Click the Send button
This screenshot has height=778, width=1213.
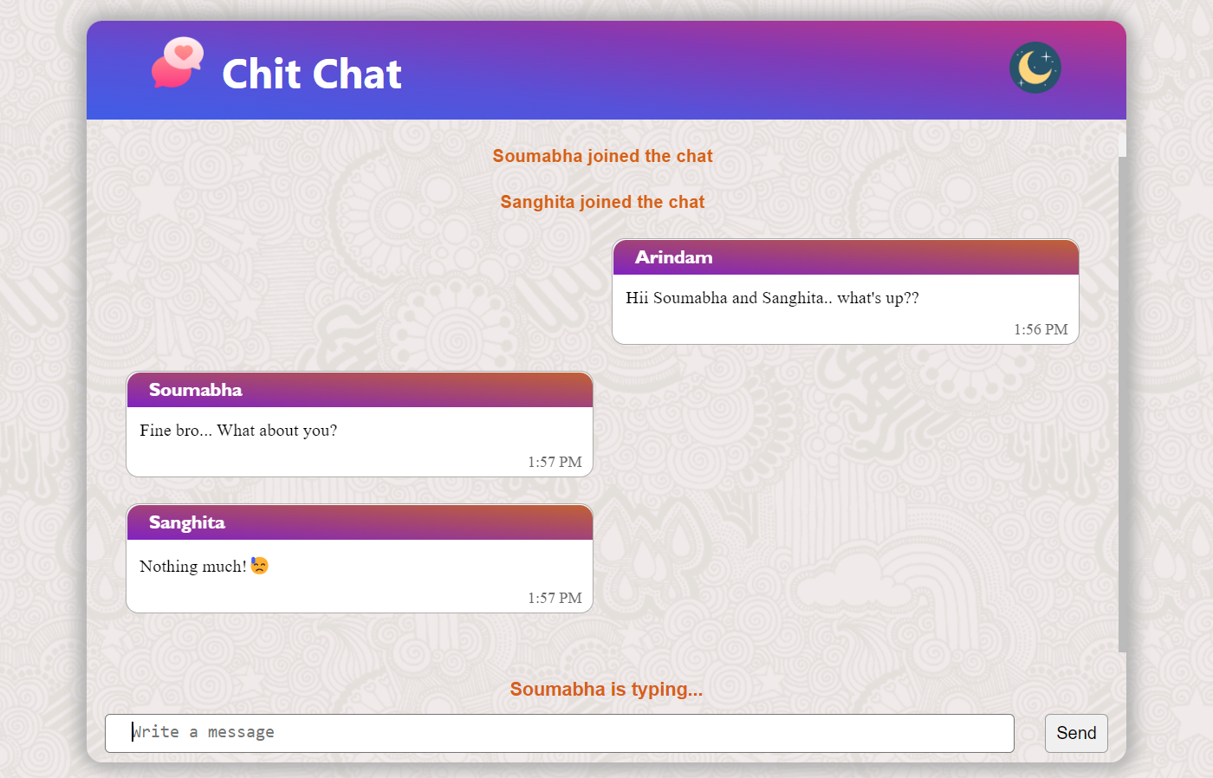coord(1075,733)
